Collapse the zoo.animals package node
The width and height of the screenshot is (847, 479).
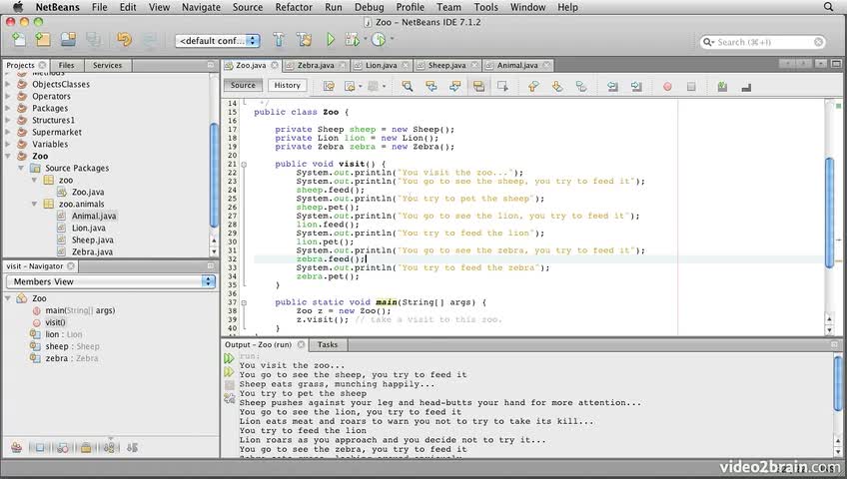click(x=36, y=204)
